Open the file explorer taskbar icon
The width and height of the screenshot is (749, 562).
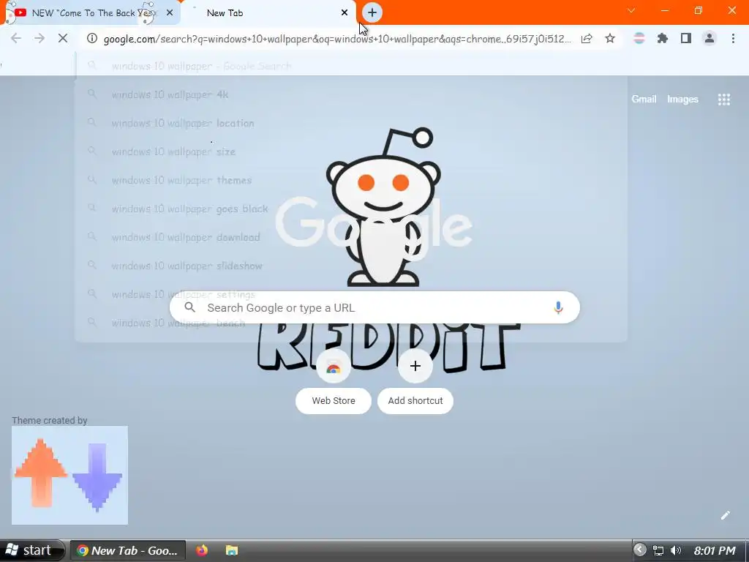(232, 550)
